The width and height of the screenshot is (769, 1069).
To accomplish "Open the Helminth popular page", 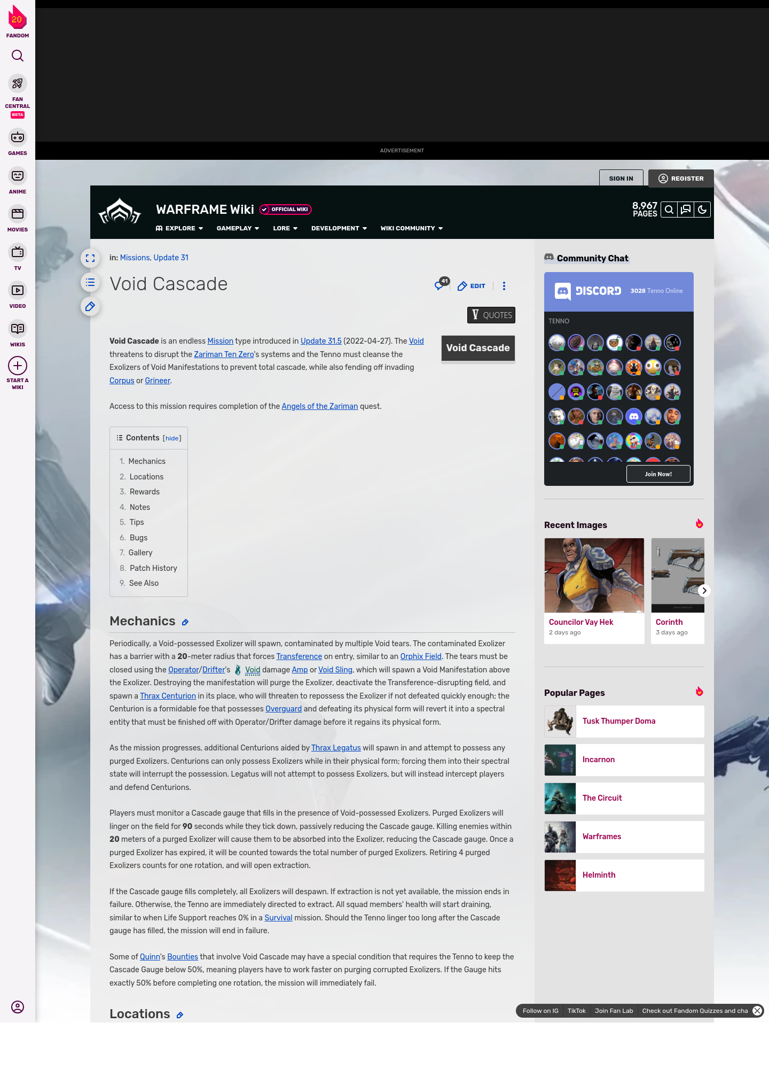I will click(624, 876).
